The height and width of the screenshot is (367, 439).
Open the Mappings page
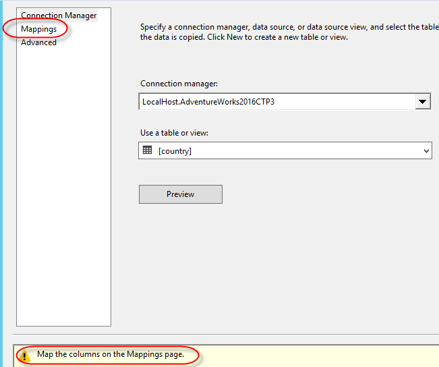[x=38, y=29]
